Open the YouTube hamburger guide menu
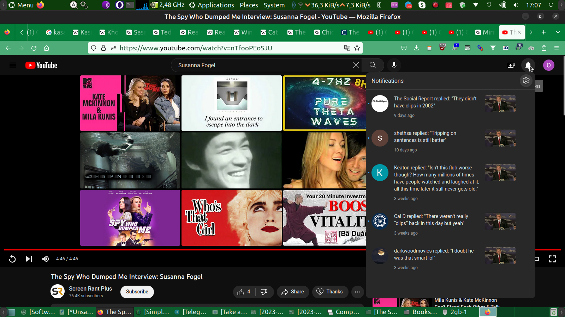 pos(13,65)
